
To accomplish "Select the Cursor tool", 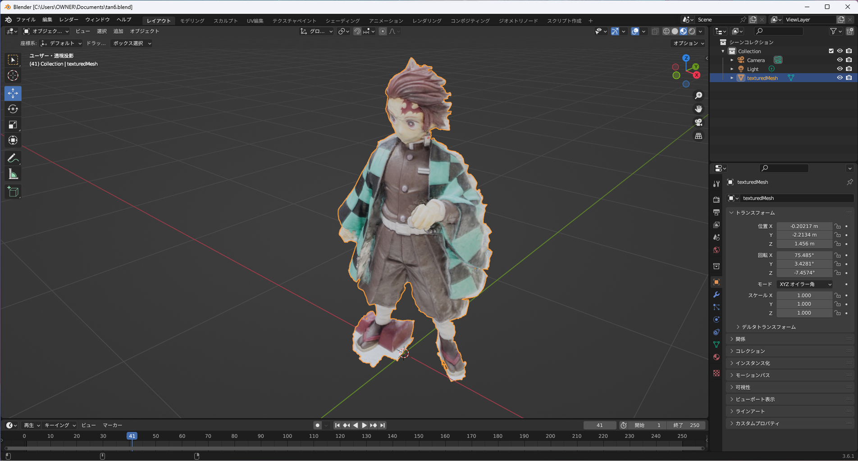I will [x=13, y=76].
